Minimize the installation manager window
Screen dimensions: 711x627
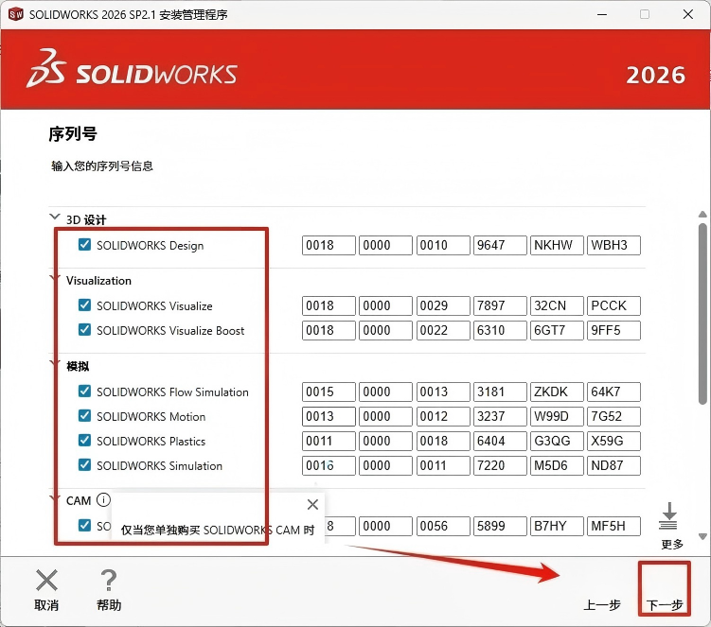pos(602,14)
